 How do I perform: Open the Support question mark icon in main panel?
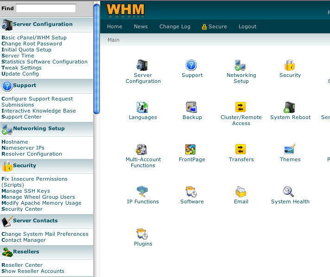191,65
